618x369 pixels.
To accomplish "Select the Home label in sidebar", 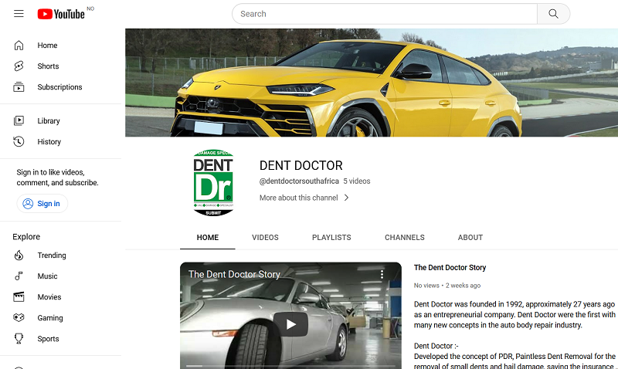I will coord(47,46).
